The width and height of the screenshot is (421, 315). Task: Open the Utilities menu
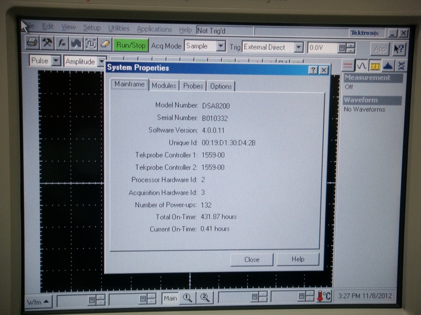click(119, 28)
